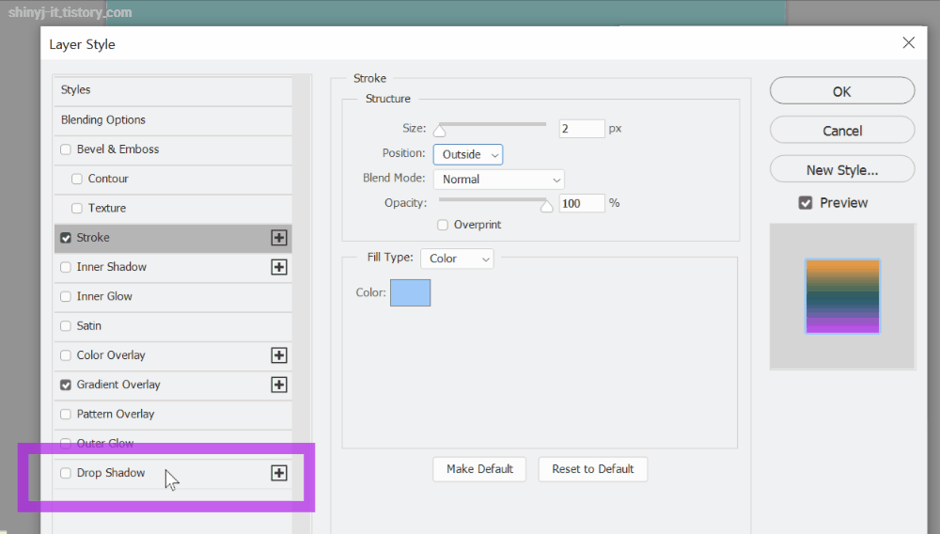Add another Stroke effect with plus icon
The image size is (940, 534).
coord(279,237)
